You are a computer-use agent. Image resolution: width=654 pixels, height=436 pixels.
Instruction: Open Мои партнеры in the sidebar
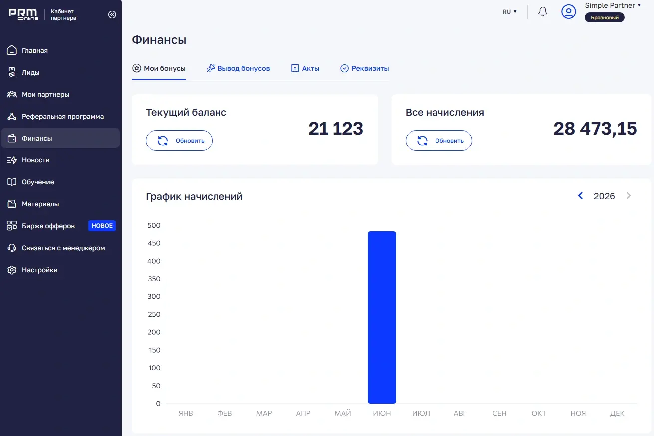[60, 94]
